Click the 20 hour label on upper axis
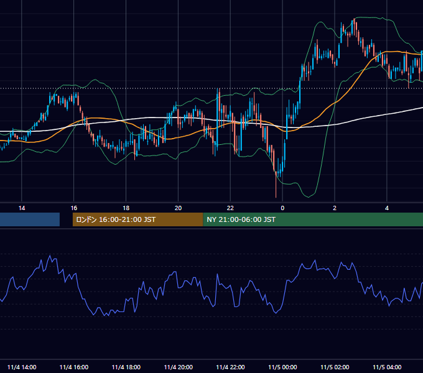This screenshot has height=373, width=423. 178,208
